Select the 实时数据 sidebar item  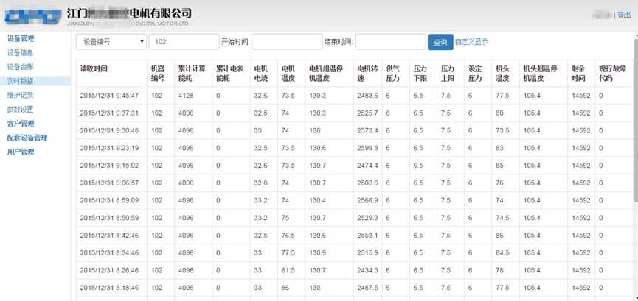[20, 81]
